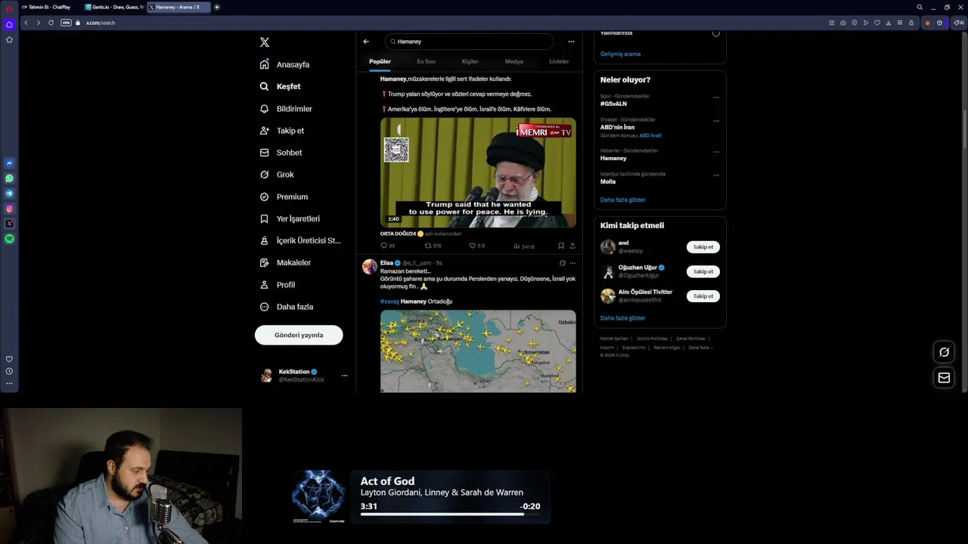The width and height of the screenshot is (968, 544).
Task: Reload the page
Action: pyautogui.click(x=51, y=23)
